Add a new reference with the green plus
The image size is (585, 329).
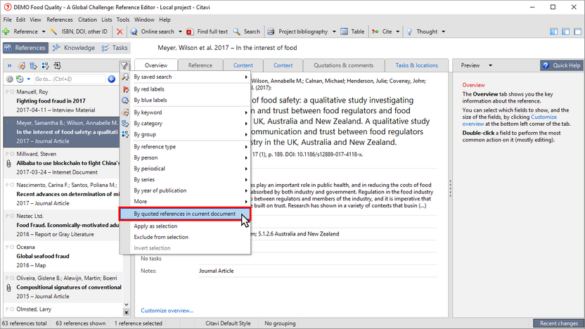6,32
